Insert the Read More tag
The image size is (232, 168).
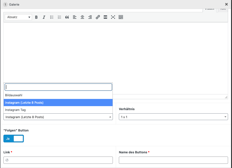point(105,17)
